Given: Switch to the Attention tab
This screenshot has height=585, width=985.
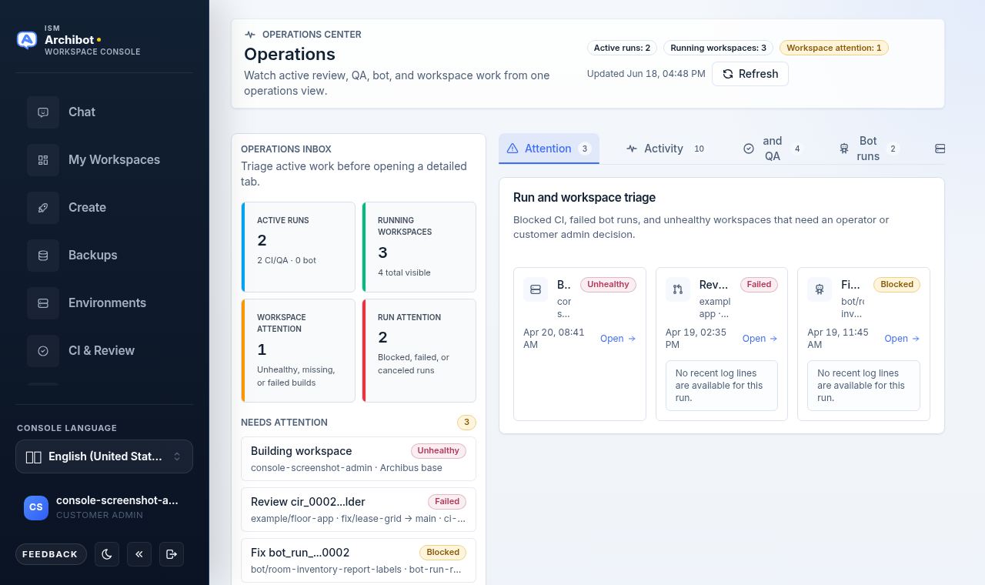Looking at the screenshot, I should click(x=549, y=149).
